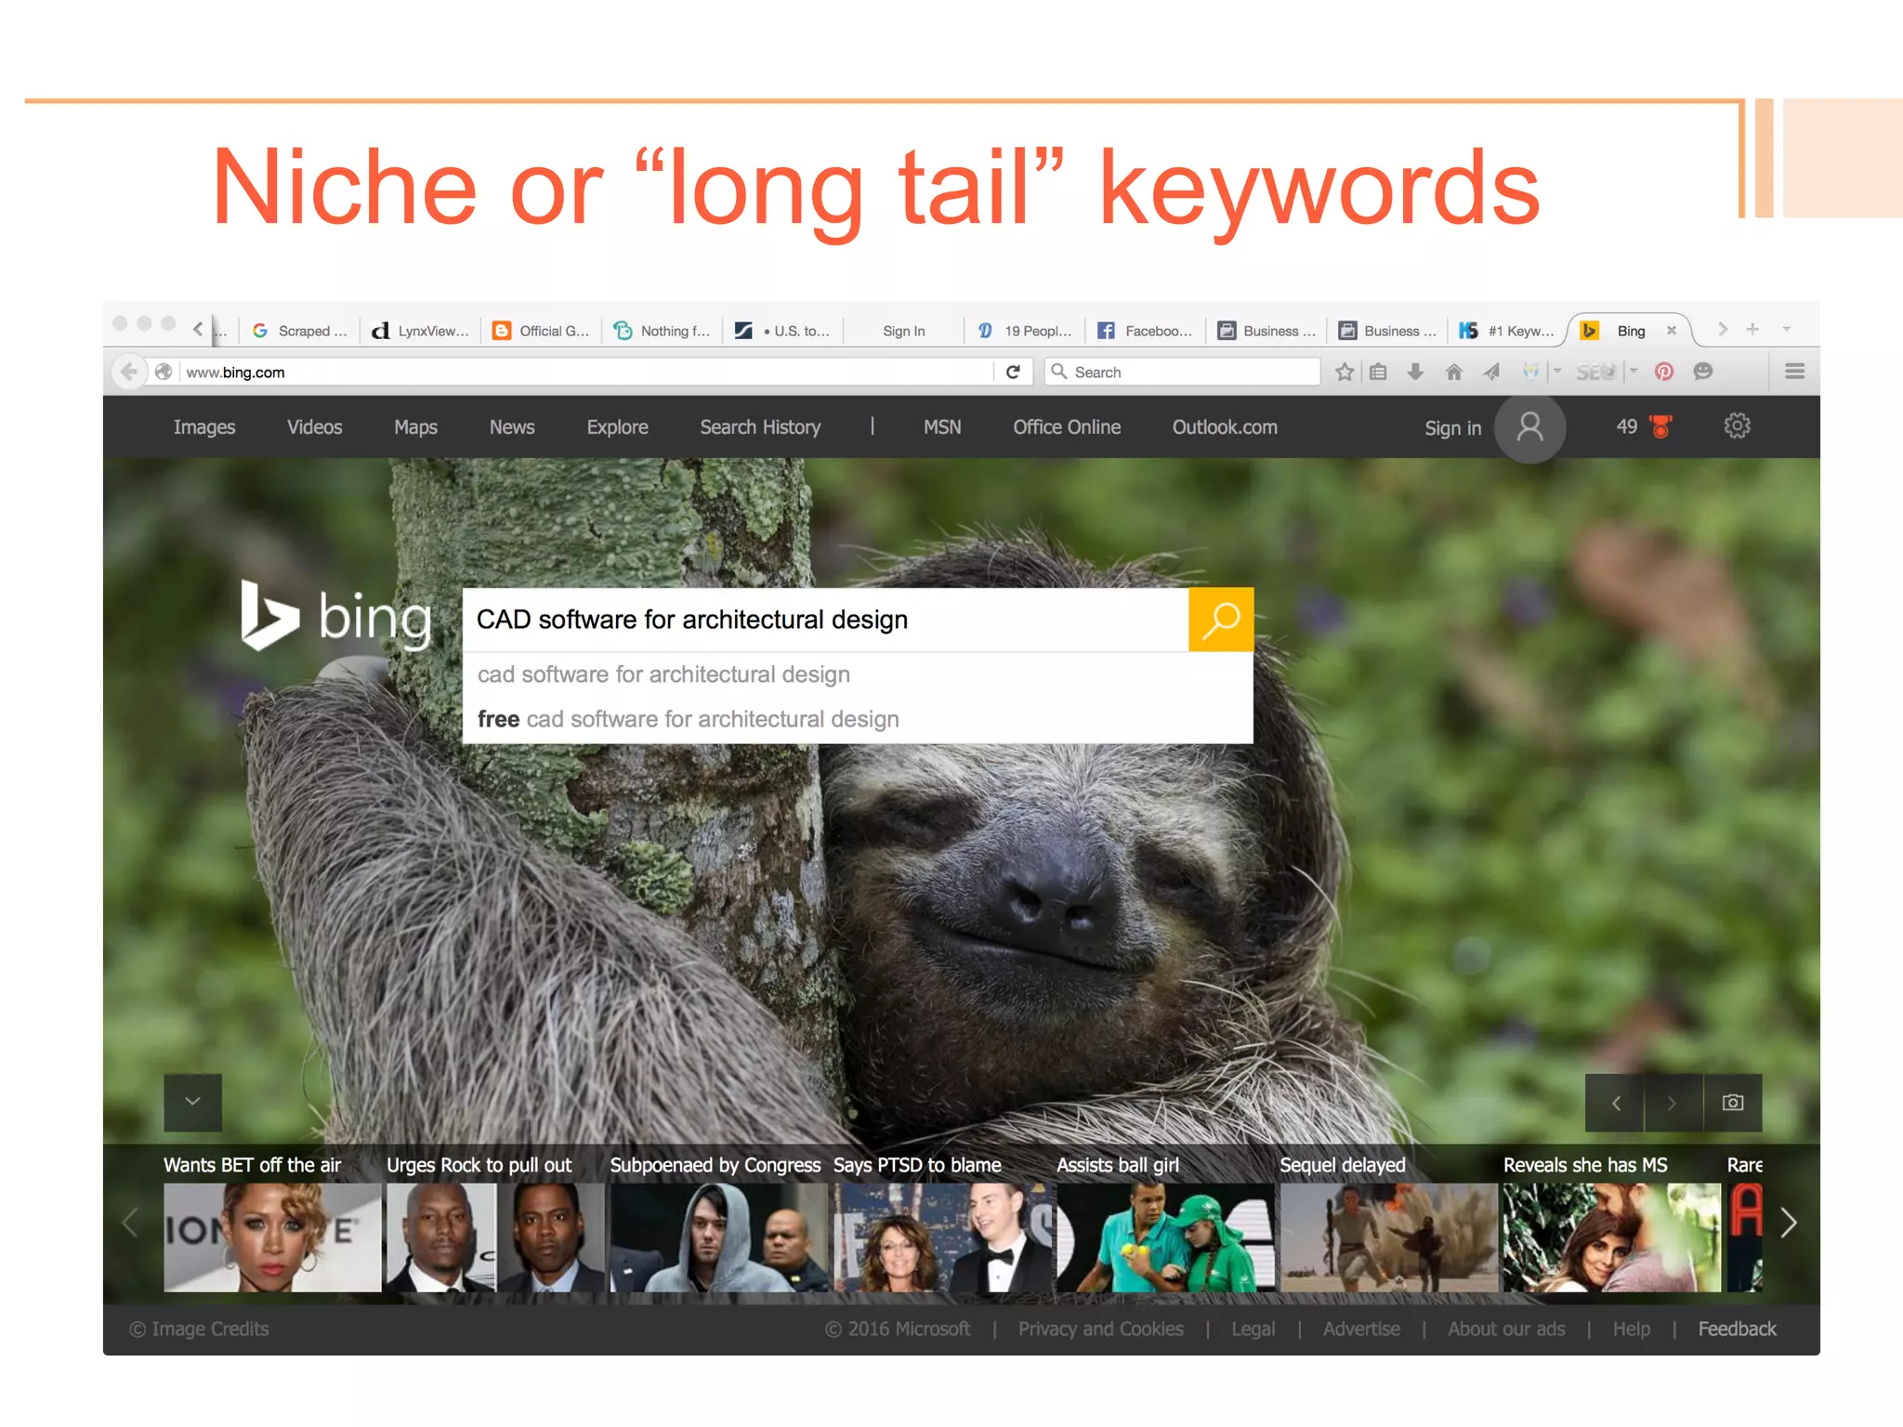Open the Advertise footer link
The width and height of the screenshot is (1903, 1427).
tap(1361, 1329)
